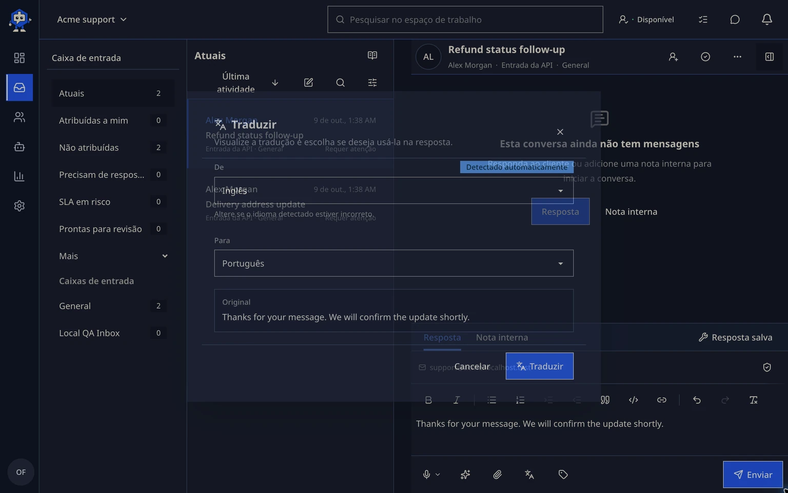Screen dimensions: 788x493
Task: Click the workspace search field
Action: 465,20
